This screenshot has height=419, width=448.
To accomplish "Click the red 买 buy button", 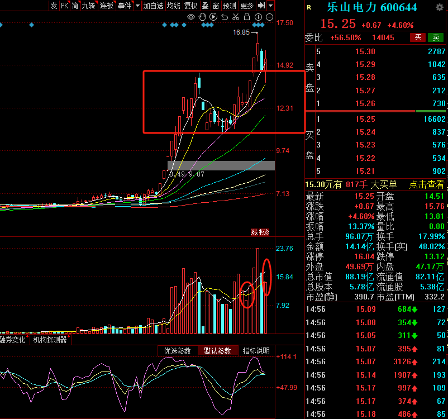I will [x=418, y=37].
